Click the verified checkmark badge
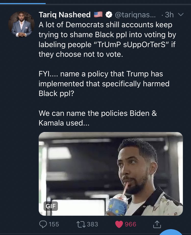191x235 pixels. [109, 15]
